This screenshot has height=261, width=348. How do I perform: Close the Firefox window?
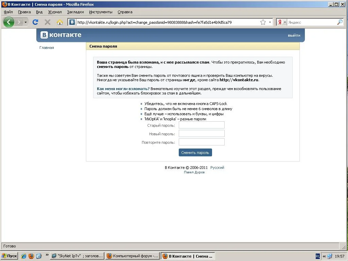coord(343,4)
